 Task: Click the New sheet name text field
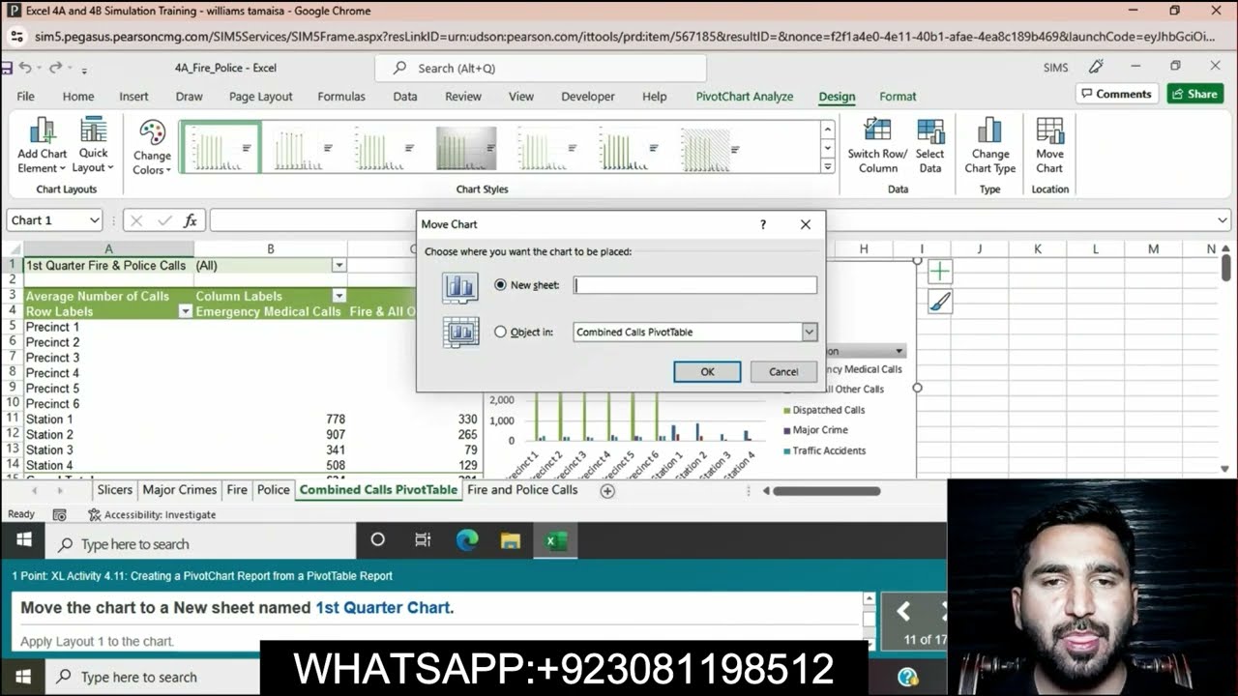(695, 285)
